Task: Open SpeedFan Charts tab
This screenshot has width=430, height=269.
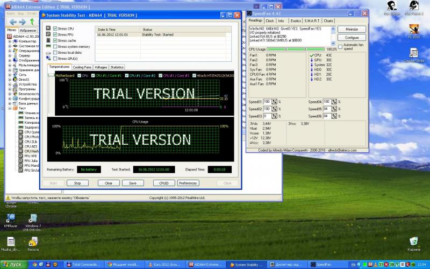Action: point(328,21)
